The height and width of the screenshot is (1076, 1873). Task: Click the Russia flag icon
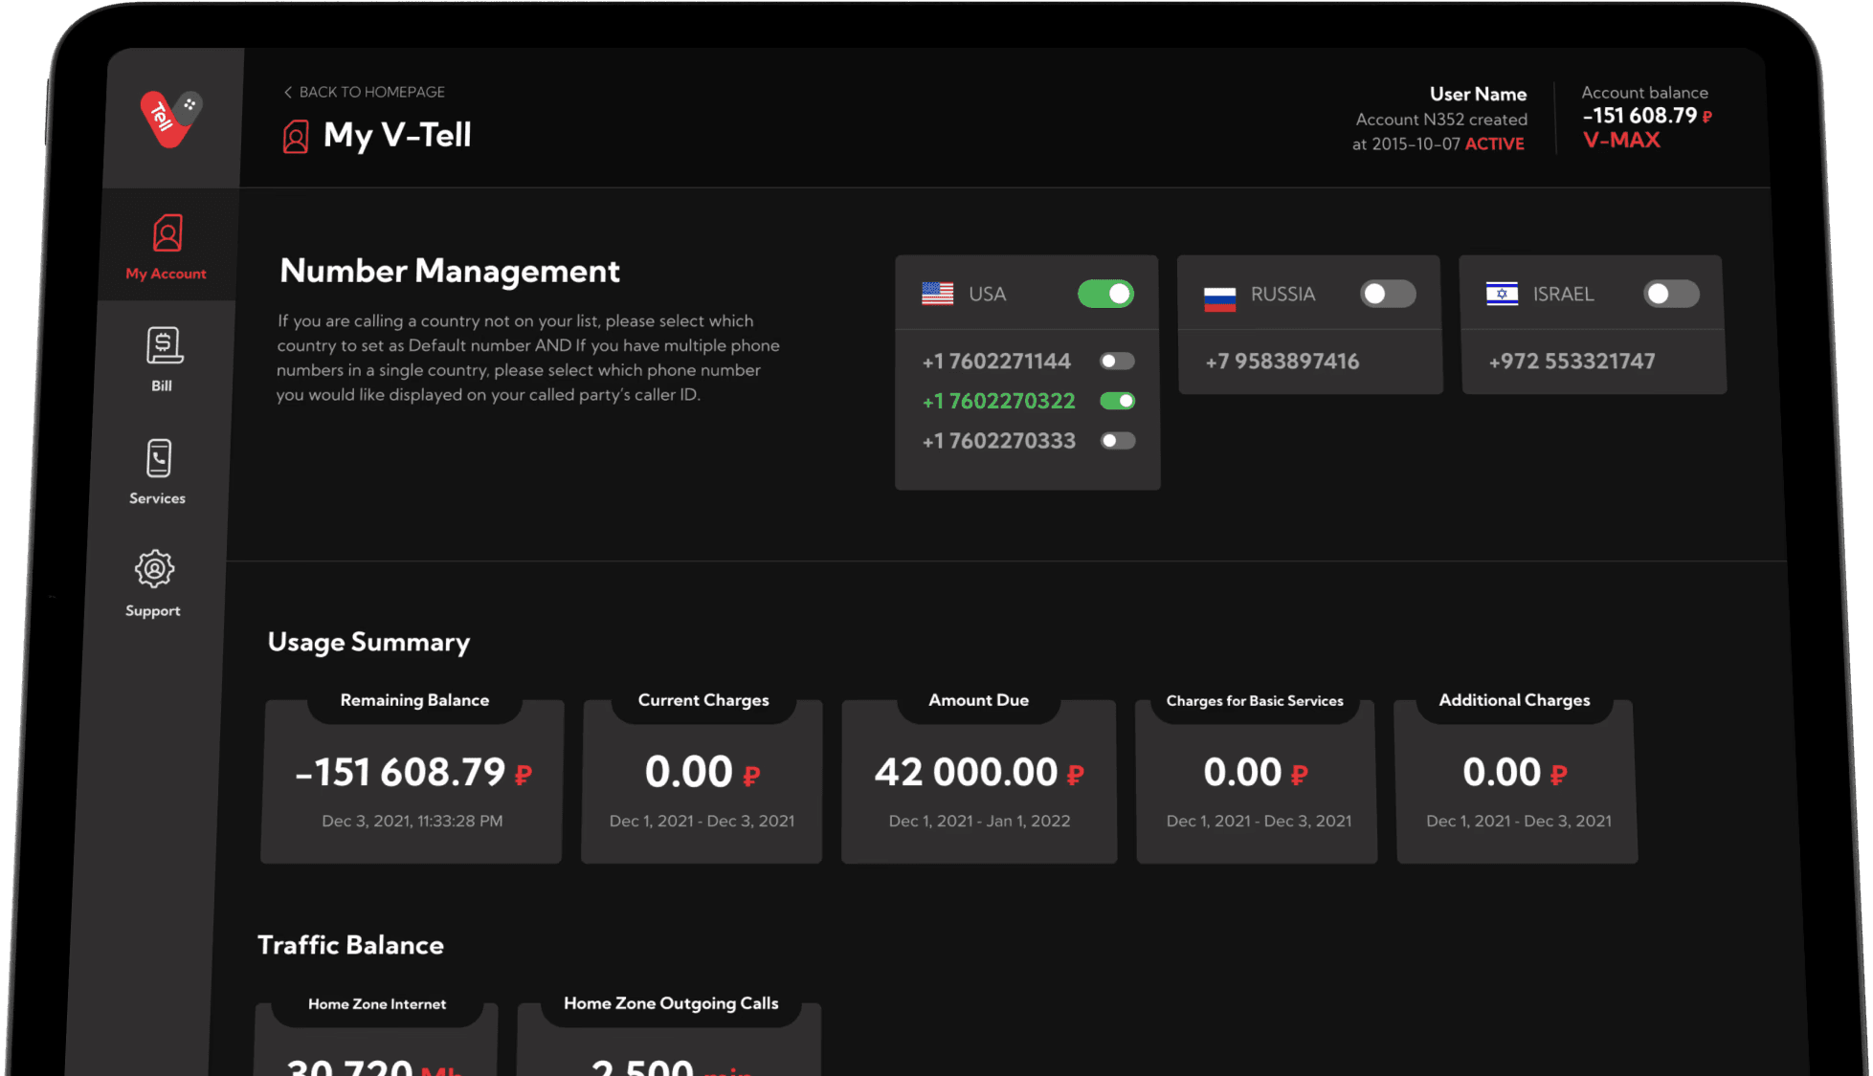(x=1217, y=295)
